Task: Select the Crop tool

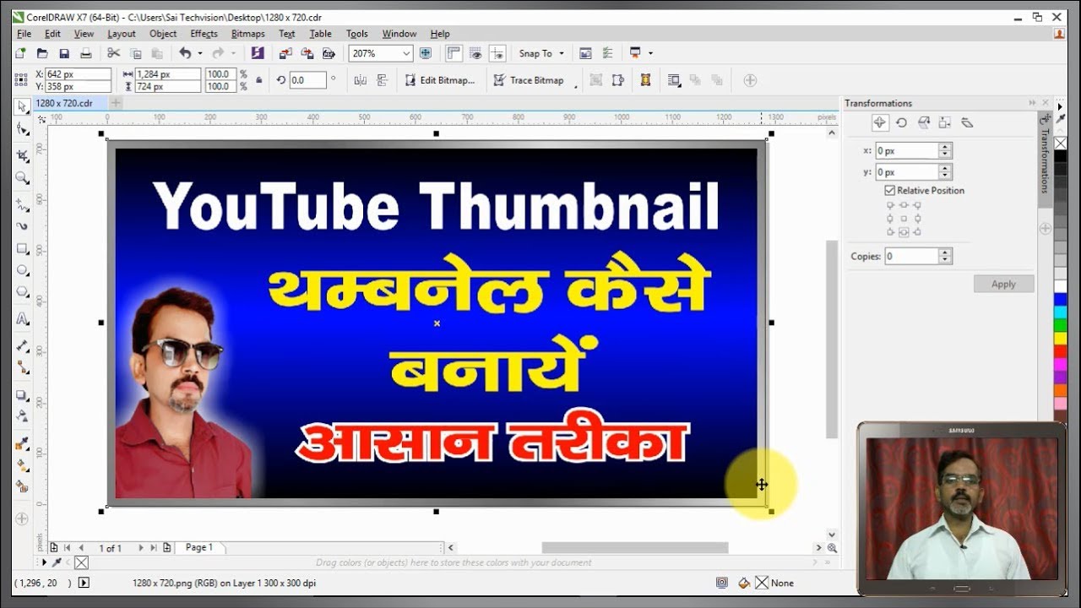Action: [22, 155]
